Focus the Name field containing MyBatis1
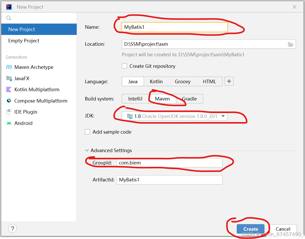This screenshot has height=239, width=305. [174, 27]
